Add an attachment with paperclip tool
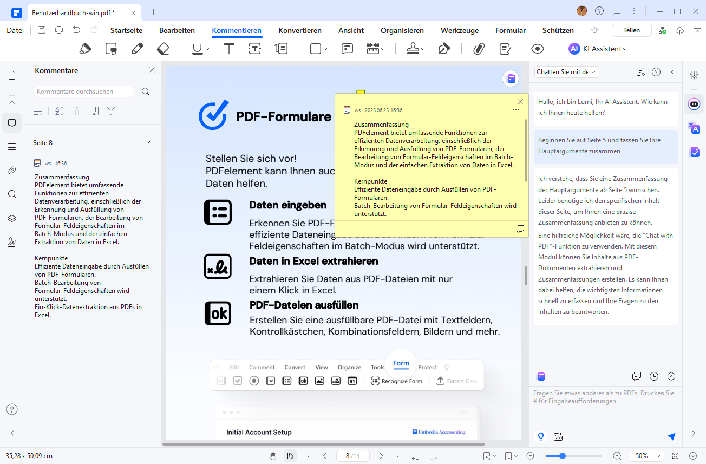This screenshot has width=706, height=464. pos(479,49)
